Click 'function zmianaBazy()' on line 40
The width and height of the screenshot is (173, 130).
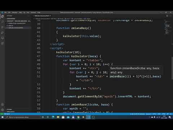74,28
